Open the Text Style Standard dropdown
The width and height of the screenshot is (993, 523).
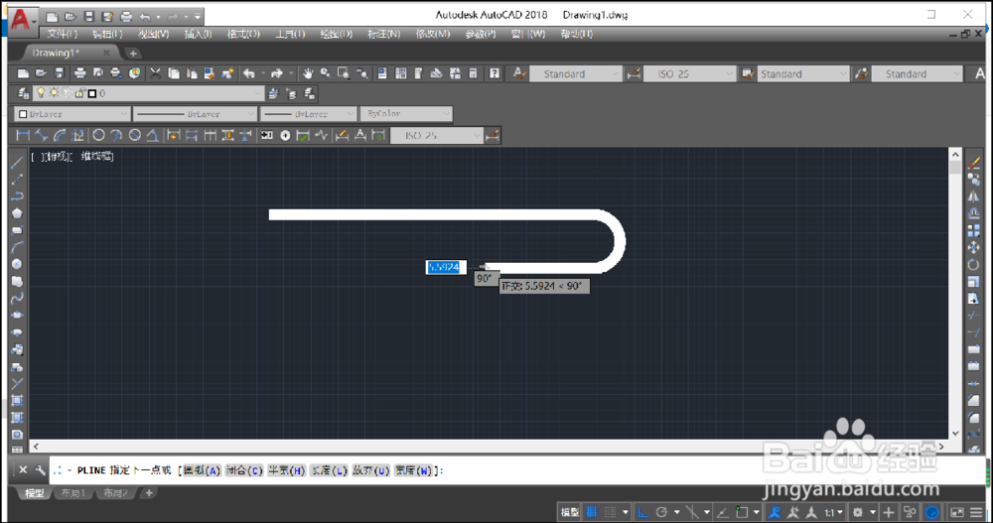tap(575, 74)
